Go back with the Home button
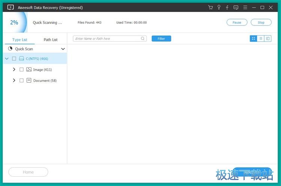 coord(28,172)
